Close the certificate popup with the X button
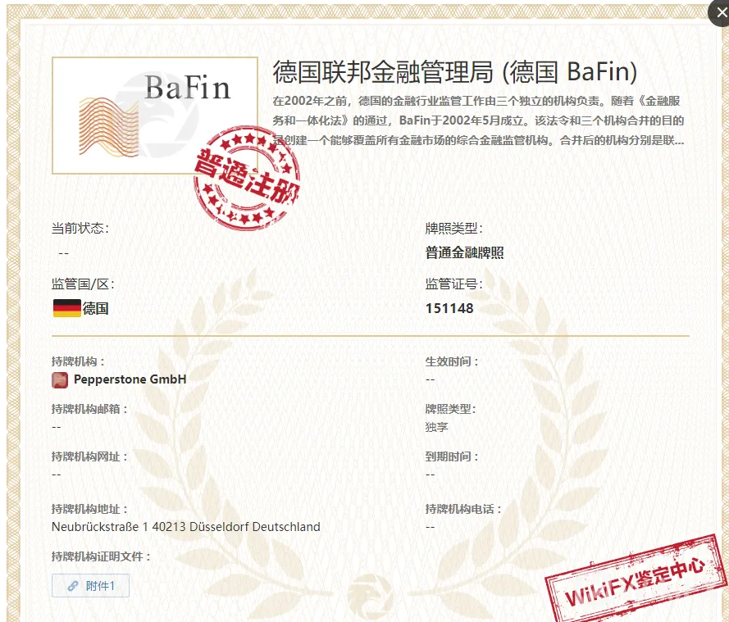 [x=720, y=12]
